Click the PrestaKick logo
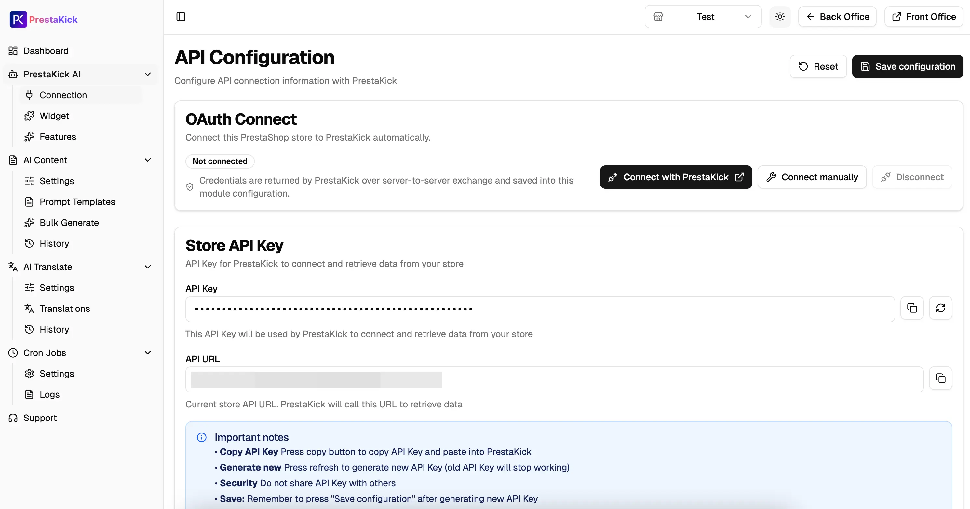970x509 pixels. click(x=43, y=19)
